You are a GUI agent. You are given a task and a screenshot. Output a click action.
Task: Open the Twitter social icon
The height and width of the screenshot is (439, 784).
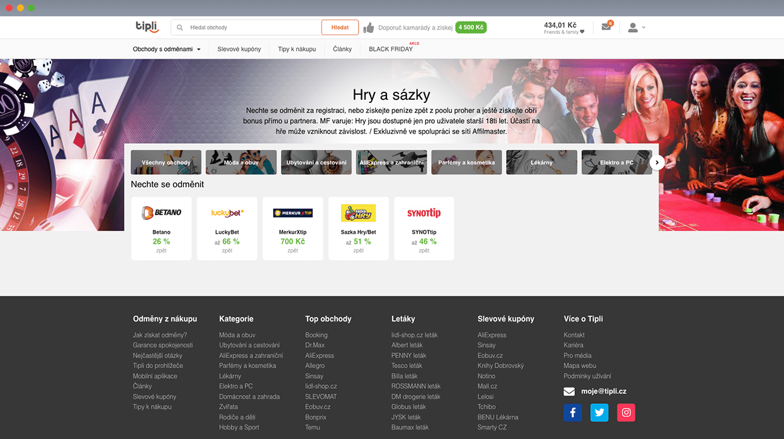pyautogui.click(x=599, y=413)
